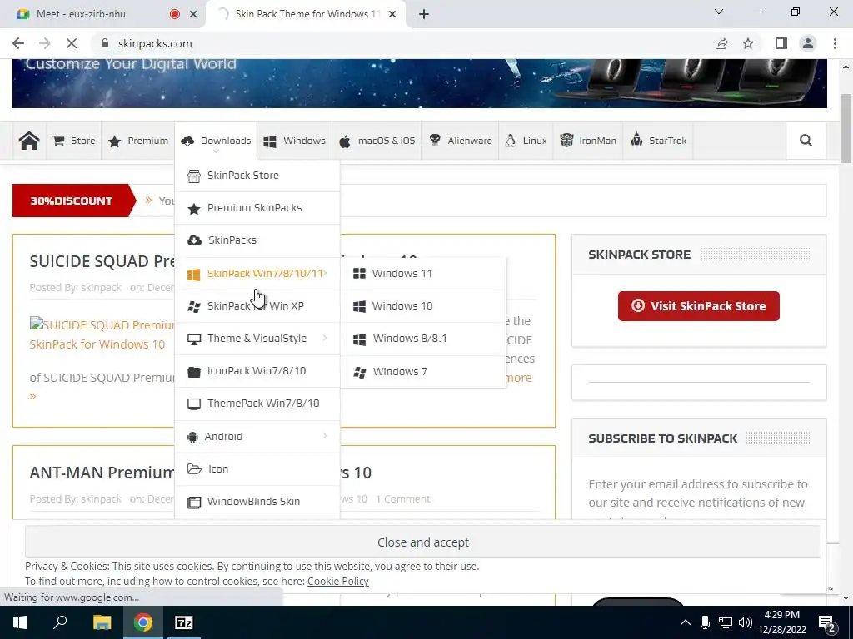Select ThemePack Win7/8/10 entry
This screenshot has height=639, width=853.
pyautogui.click(x=257, y=404)
